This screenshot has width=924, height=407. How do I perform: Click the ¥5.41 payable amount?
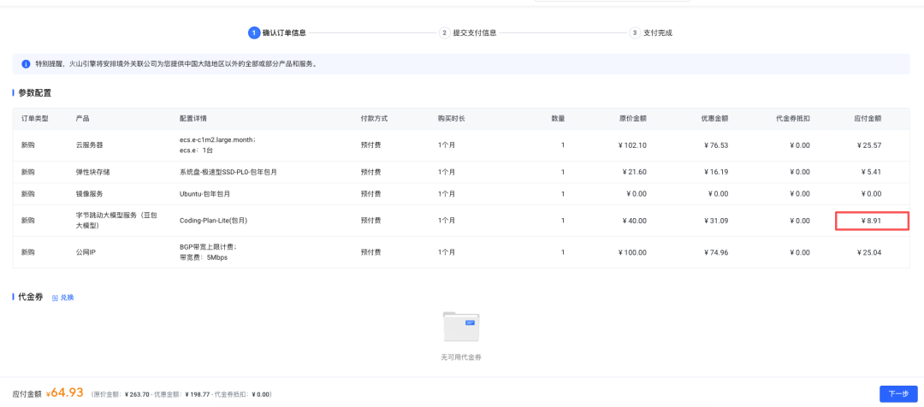tap(871, 173)
